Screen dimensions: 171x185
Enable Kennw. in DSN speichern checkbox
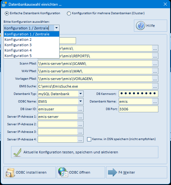[89, 139]
